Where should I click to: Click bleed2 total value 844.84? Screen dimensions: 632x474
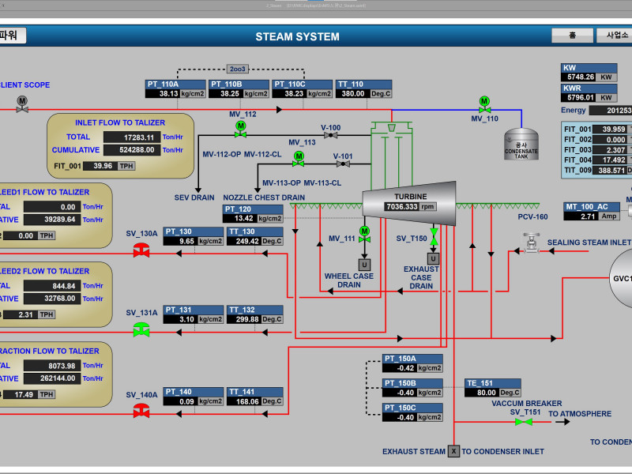(52, 286)
